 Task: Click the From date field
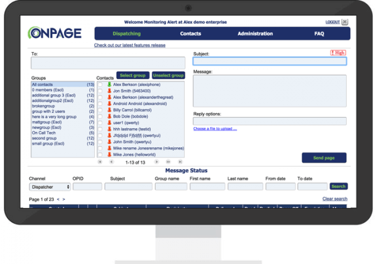tap(281, 187)
